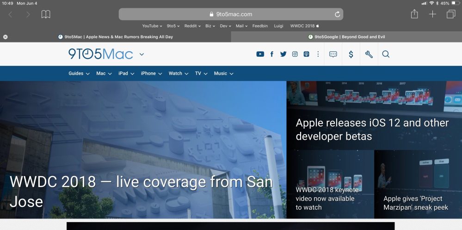
Task: Click the Twitter bird icon
Action: (283, 54)
